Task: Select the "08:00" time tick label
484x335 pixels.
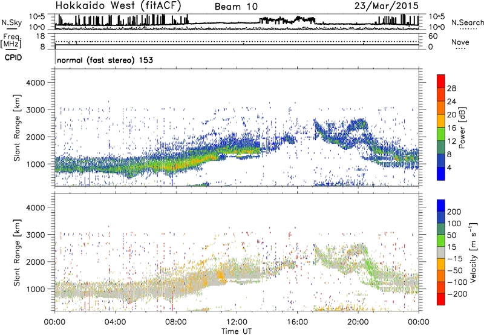Action: (176, 322)
